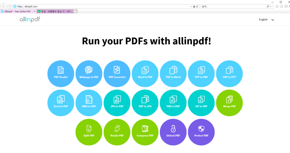
Task: Launch the Compress PDF tool
Action: [145, 132]
